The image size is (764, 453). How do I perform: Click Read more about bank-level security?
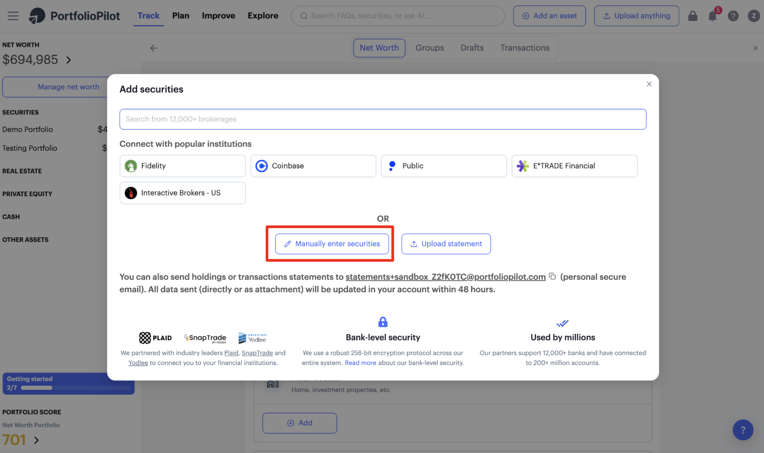(x=360, y=363)
